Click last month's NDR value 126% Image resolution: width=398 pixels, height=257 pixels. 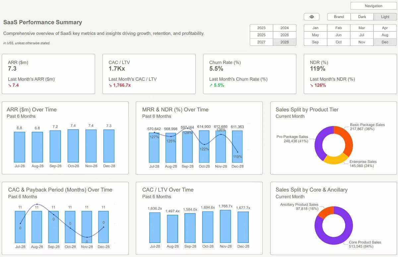tap(320, 85)
